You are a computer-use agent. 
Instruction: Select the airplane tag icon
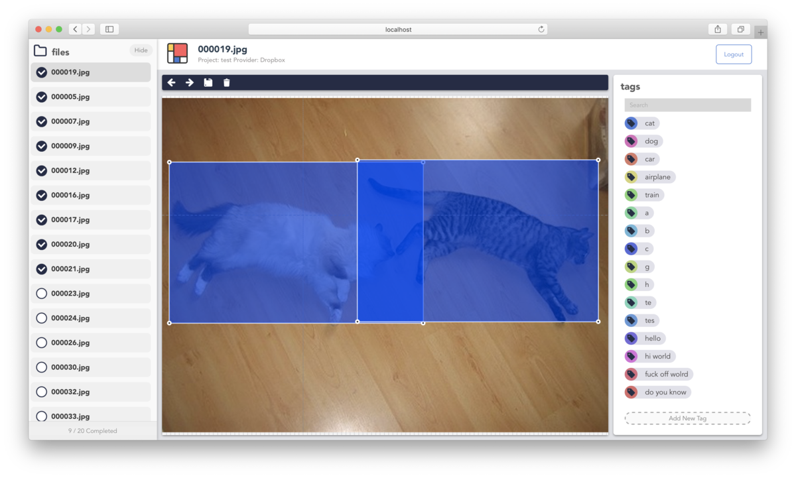(x=631, y=177)
